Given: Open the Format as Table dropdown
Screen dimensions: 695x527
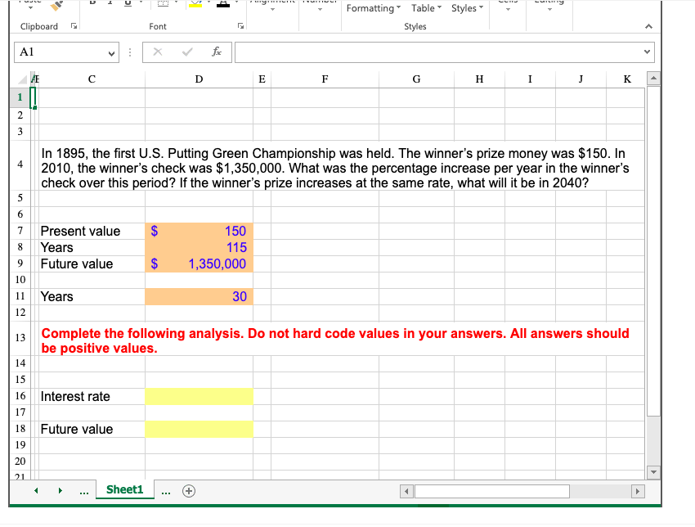Looking at the screenshot, I should click(426, 8).
